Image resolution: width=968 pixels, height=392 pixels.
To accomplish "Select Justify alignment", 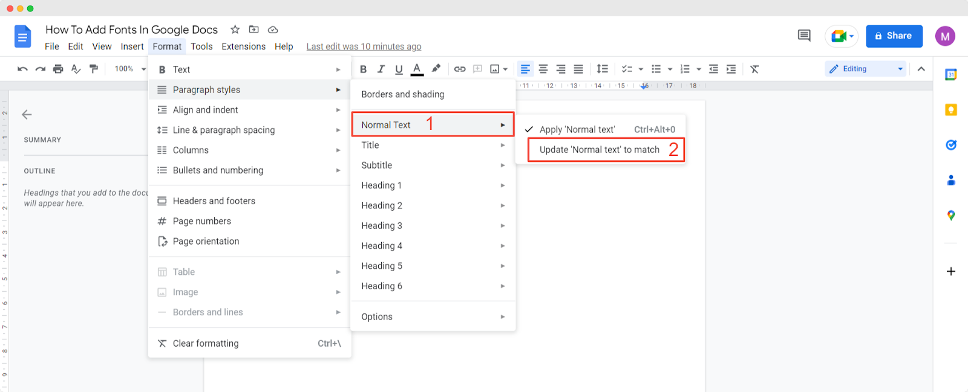I will click(x=578, y=69).
